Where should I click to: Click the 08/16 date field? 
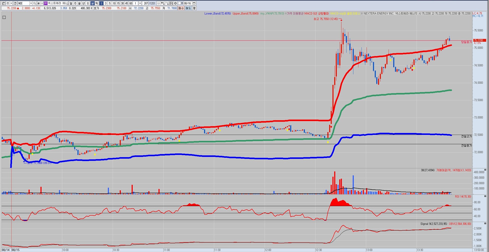point(188,3)
